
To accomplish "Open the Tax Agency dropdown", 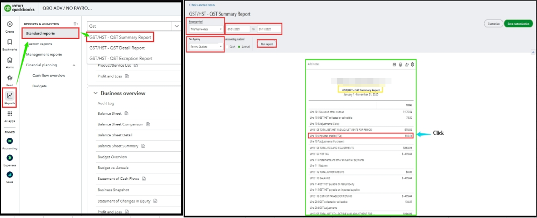I will 205,46.
